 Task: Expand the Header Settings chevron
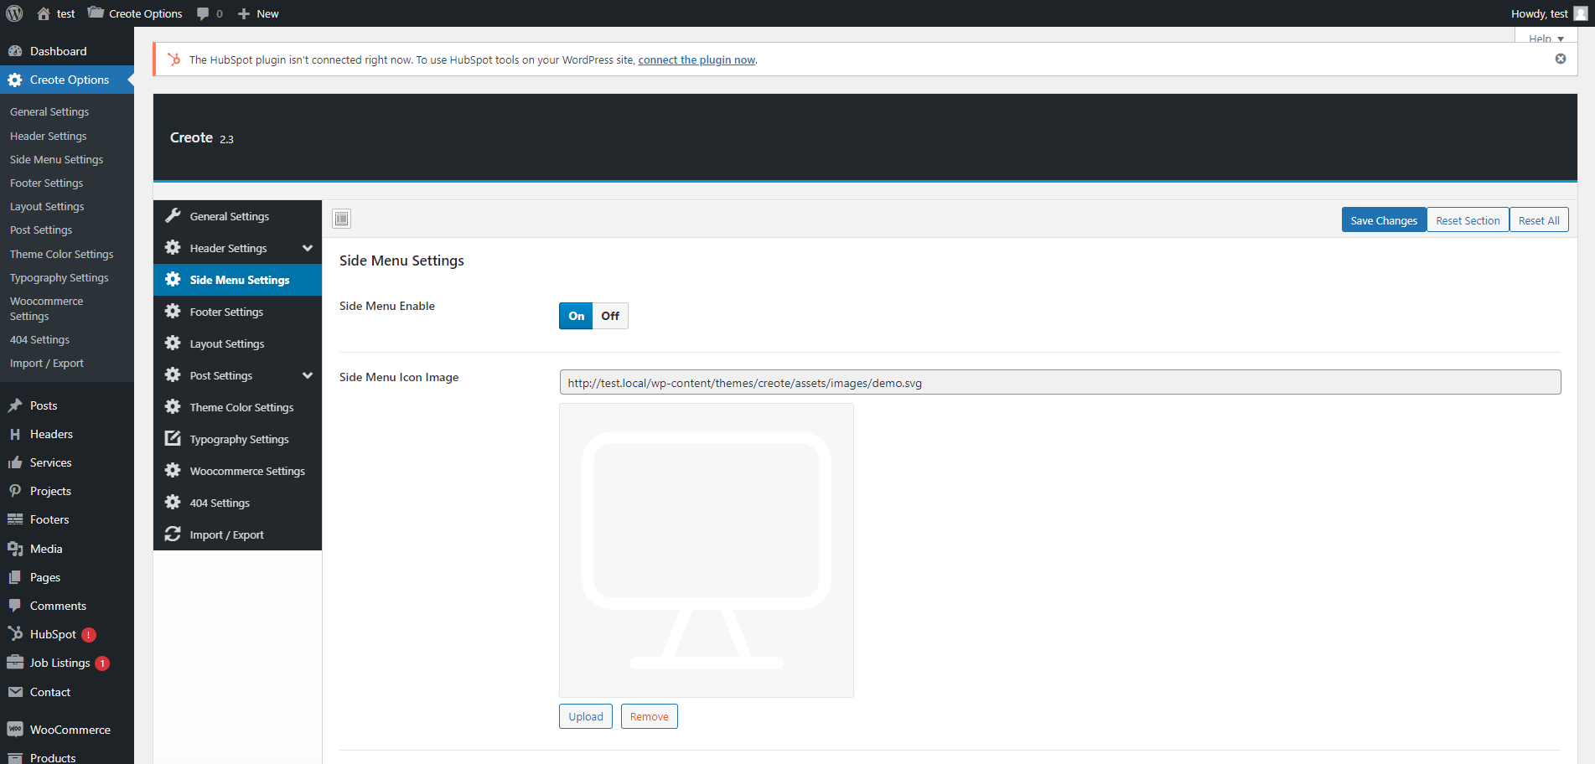click(x=308, y=248)
